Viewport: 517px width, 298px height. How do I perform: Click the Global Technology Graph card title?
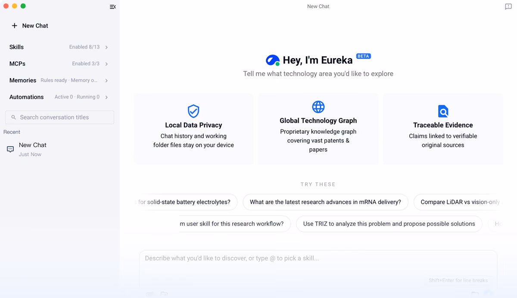(318, 121)
